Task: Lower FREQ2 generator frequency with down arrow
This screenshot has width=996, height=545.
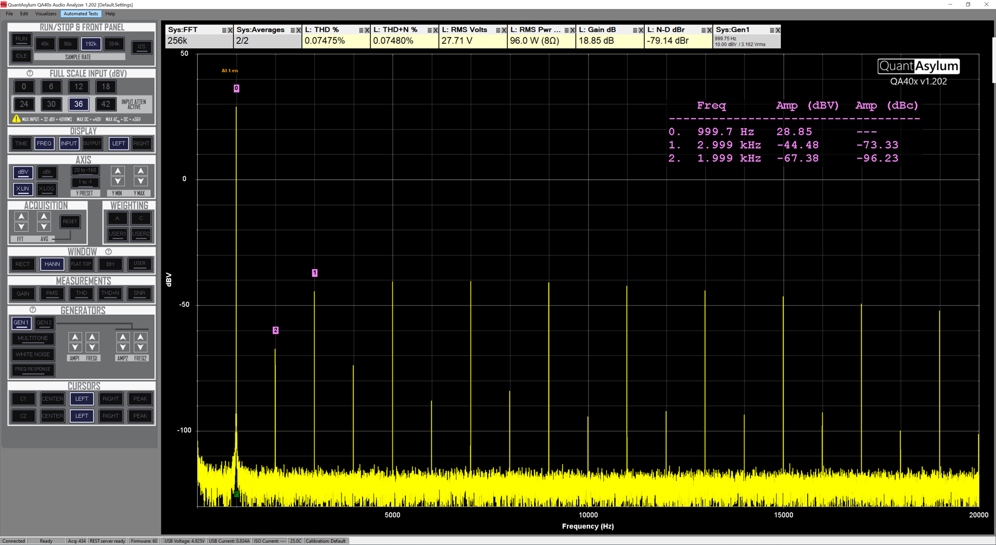Action: coord(140,347)
